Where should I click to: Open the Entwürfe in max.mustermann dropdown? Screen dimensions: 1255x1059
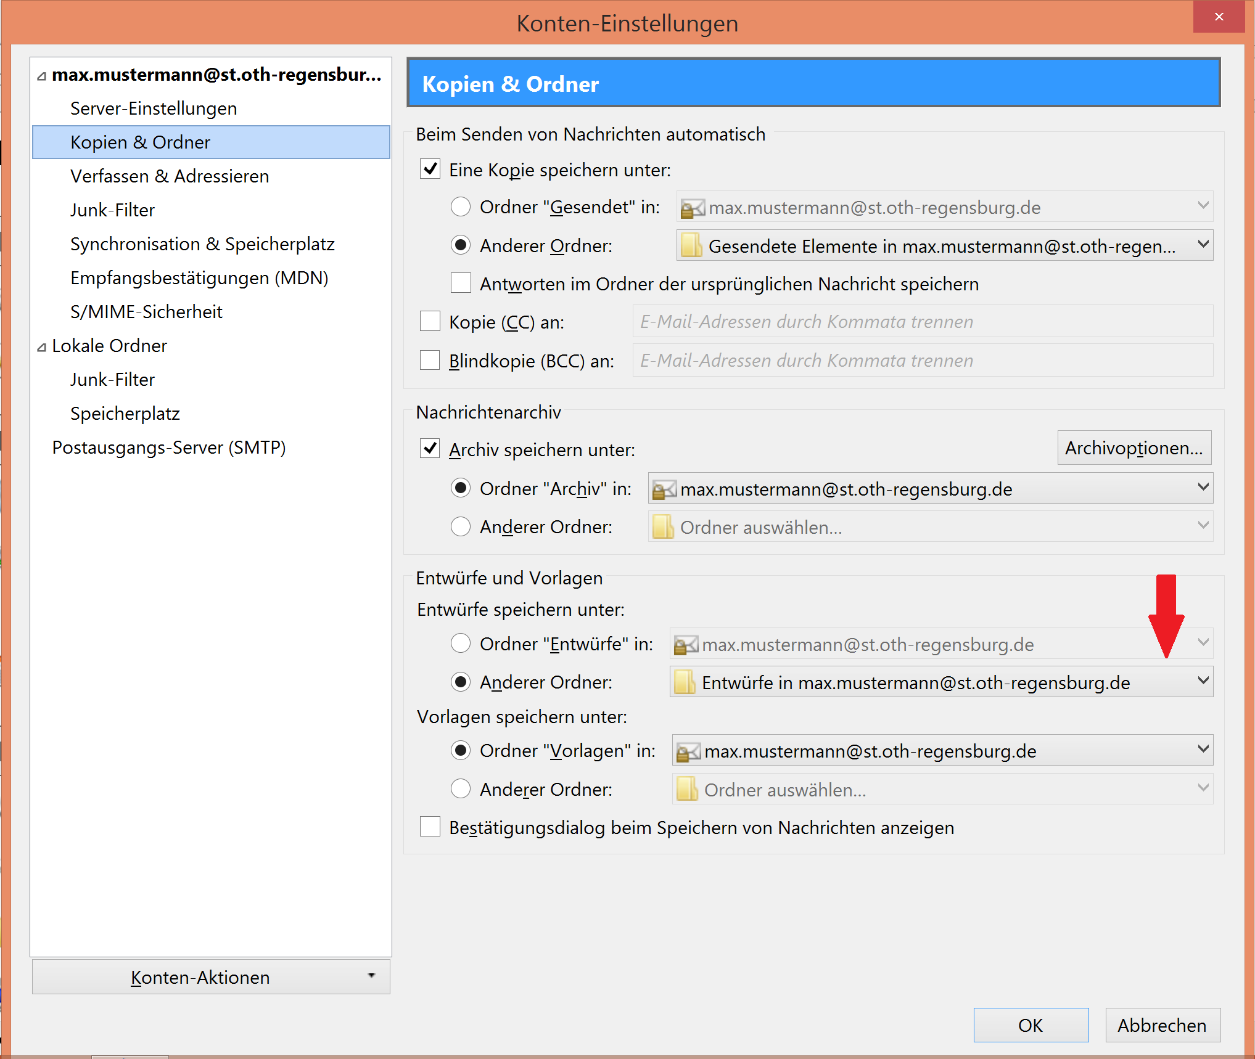[1203, 681]
